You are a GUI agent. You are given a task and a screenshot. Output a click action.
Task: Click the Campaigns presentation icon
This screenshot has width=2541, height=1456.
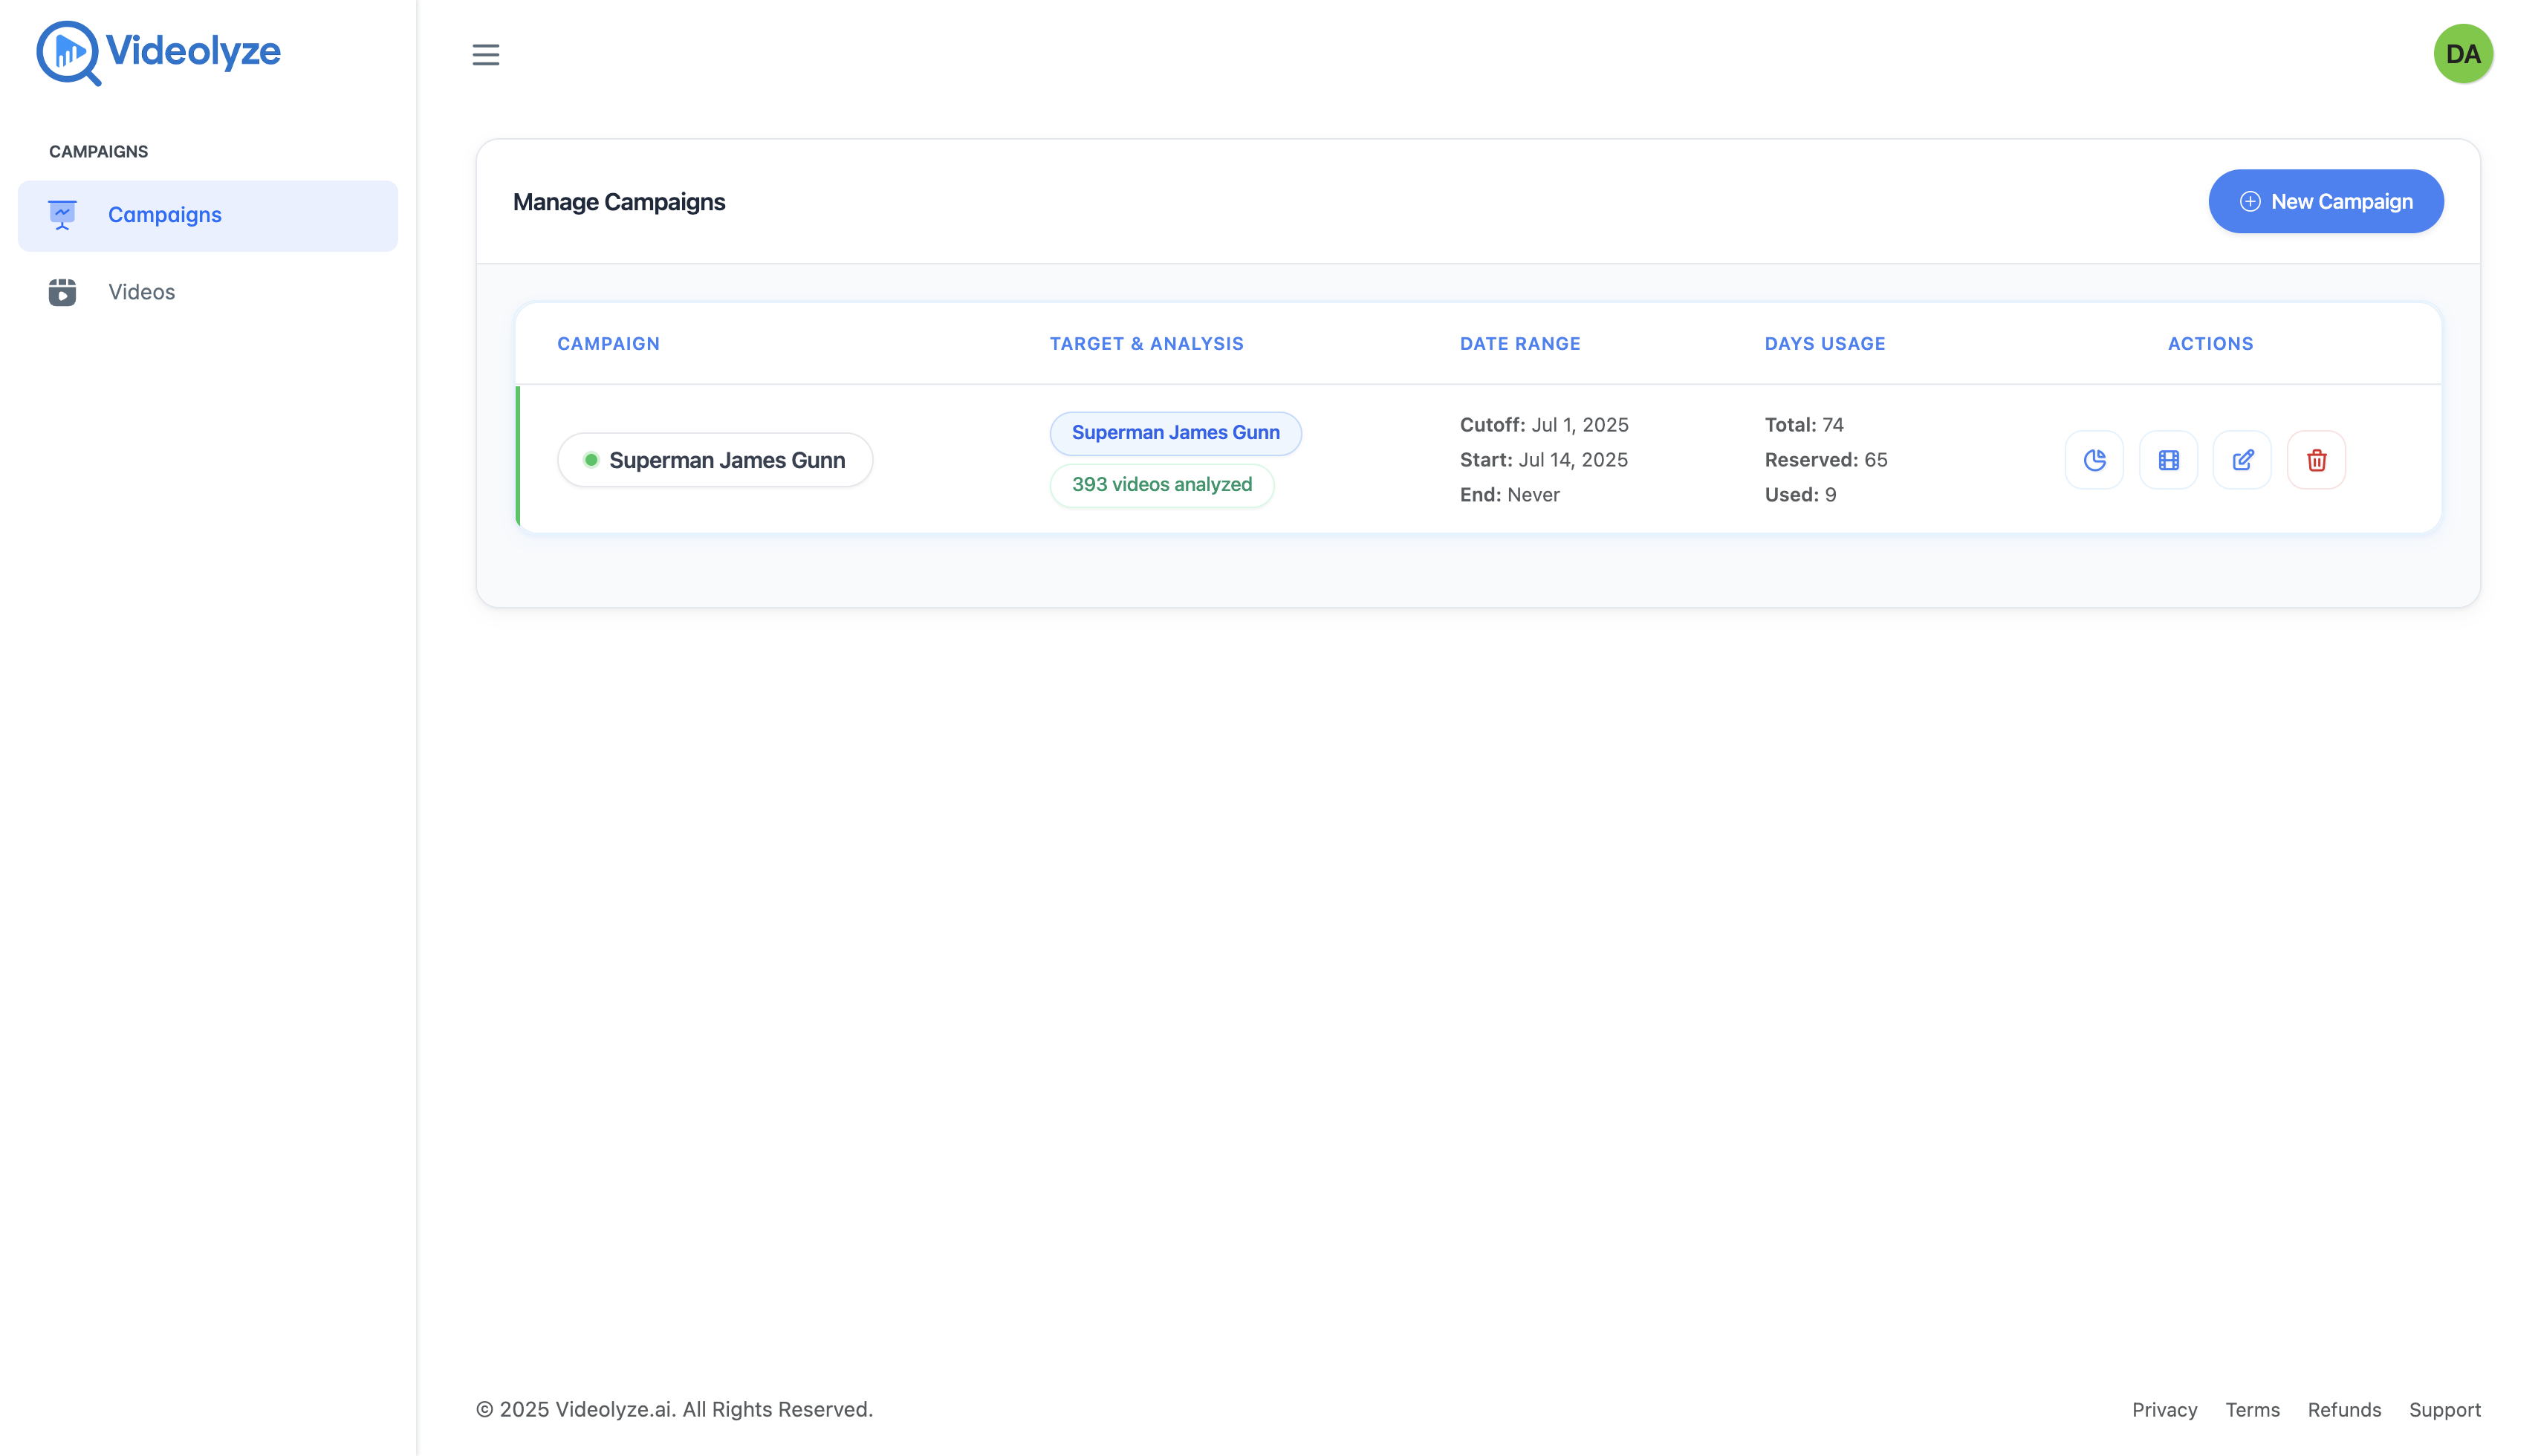pos(62,215)
